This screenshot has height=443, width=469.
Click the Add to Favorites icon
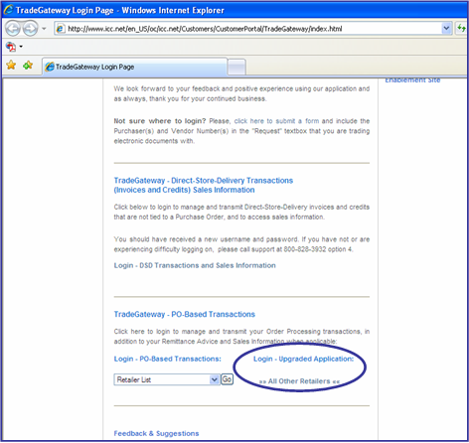tap(28, 66)
